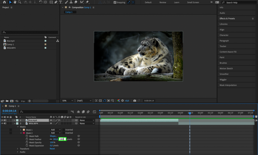
Task: Hide the Wild.MP4 layer
Action: pyautogui.click(x=2, y=123)
